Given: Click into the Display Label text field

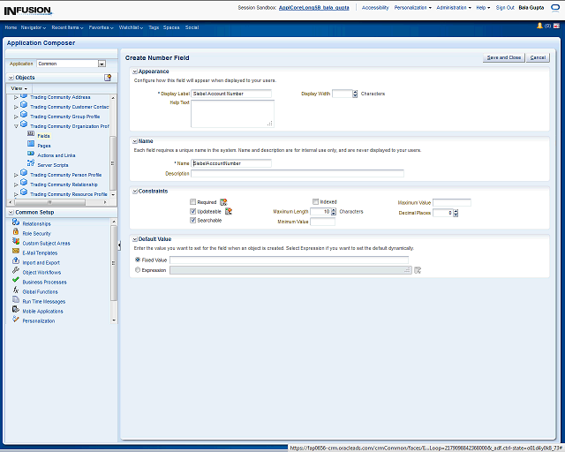Looking at the screenshot, I should pos(231,93).
